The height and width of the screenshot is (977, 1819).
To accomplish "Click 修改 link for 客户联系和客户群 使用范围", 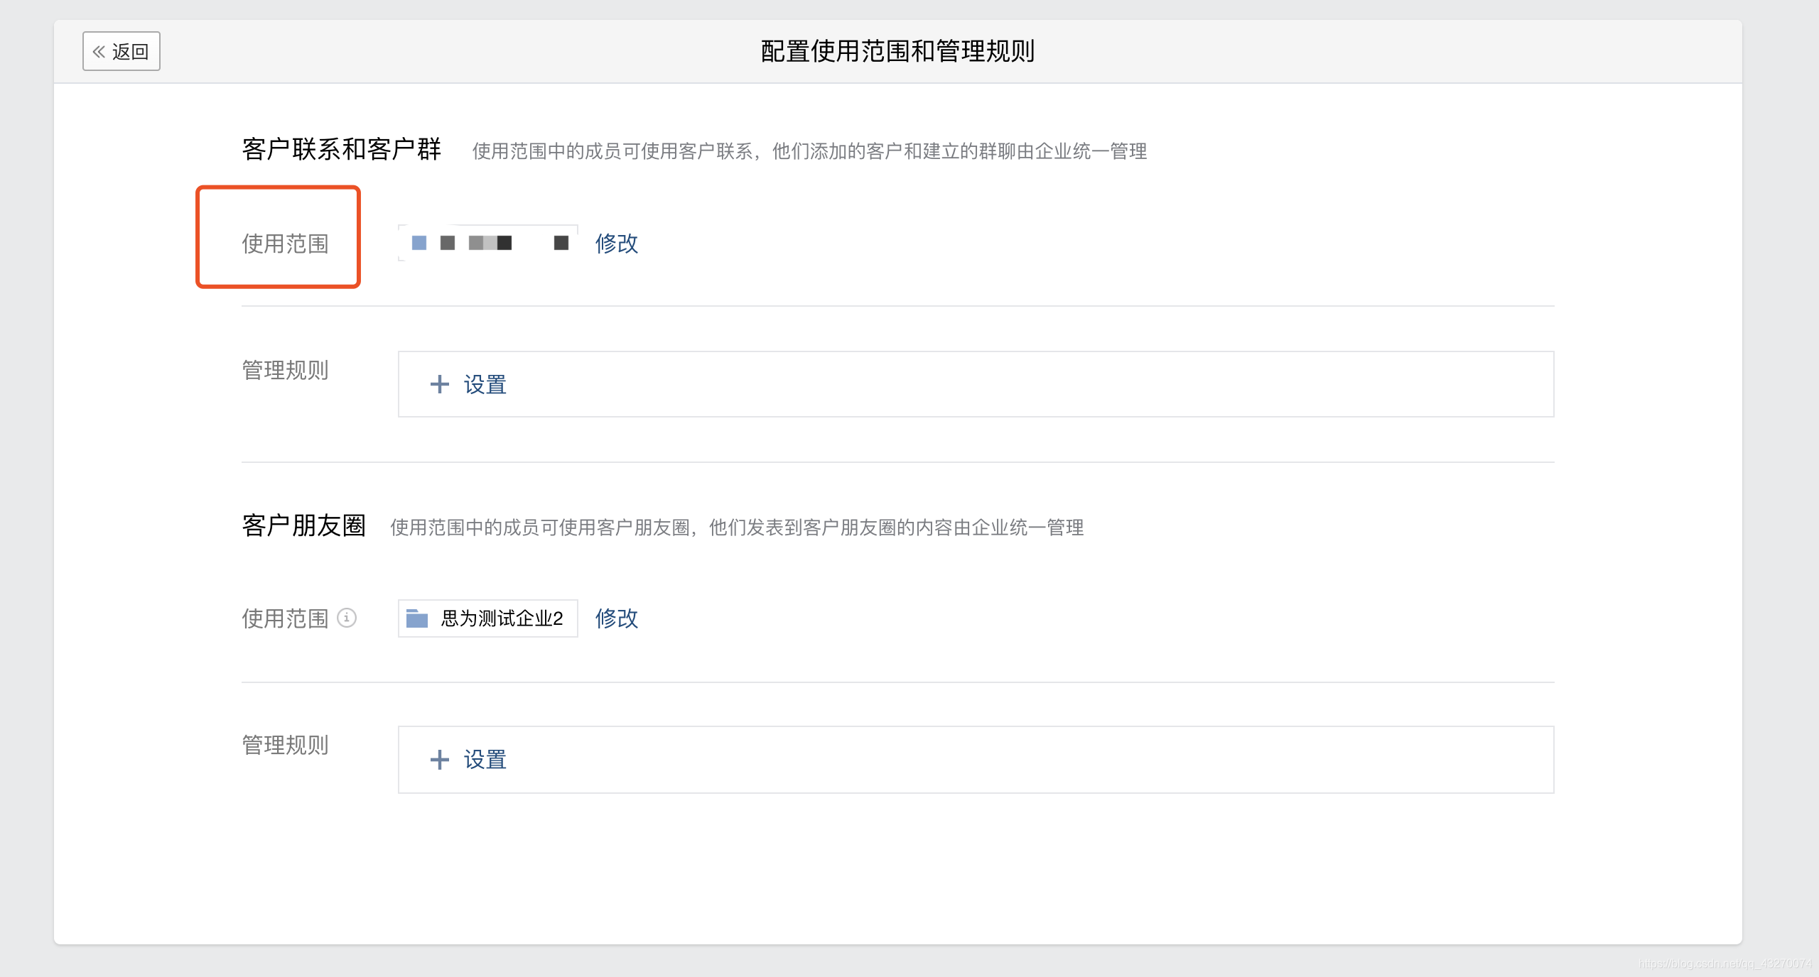I will pyautogui.click(x=616, y=244).
